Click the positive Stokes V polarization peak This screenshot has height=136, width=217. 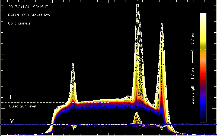(136, 113)
